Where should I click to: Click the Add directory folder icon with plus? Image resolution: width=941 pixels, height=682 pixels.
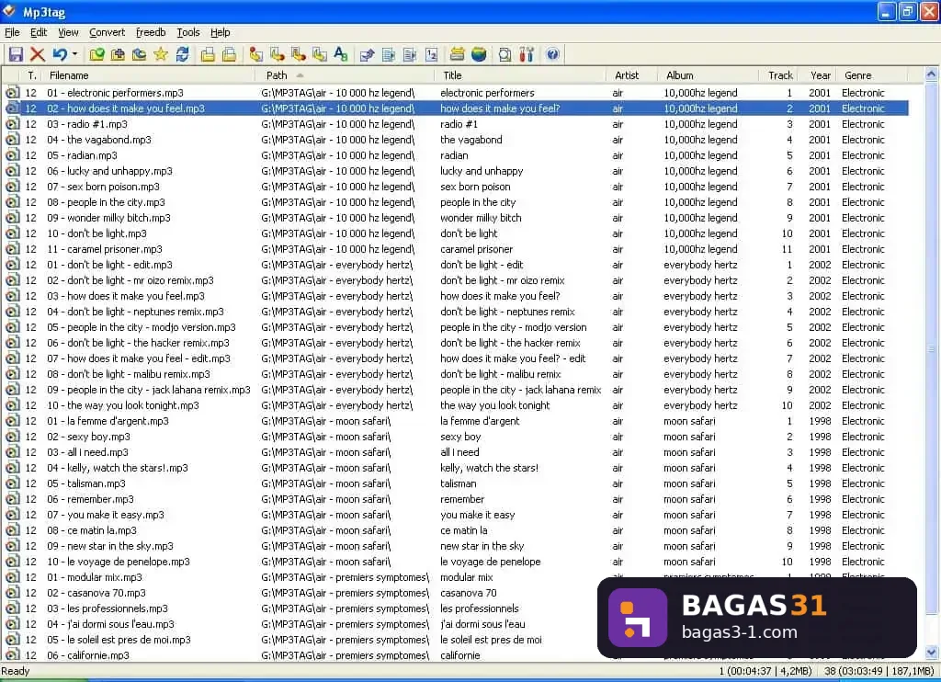tap(119, 54)
